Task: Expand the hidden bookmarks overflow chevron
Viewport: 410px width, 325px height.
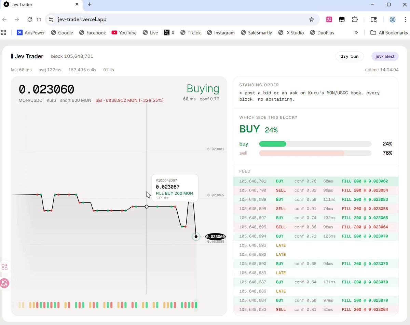Action: [x=356, y=33]
